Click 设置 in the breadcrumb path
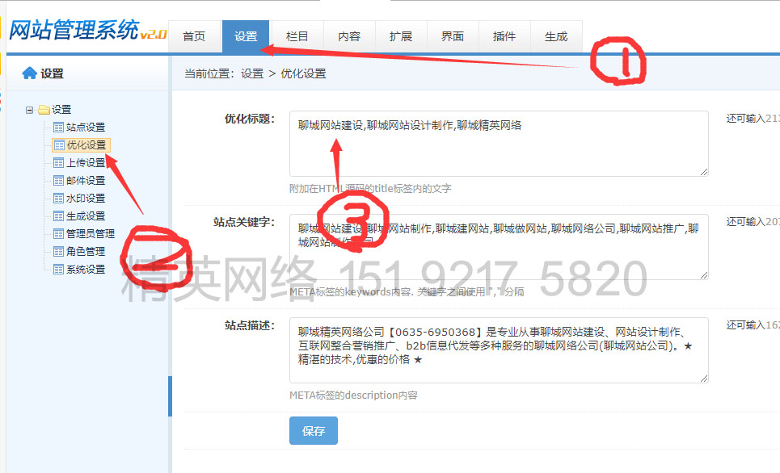This screenshot has width=780, height=473. (251, 73)
